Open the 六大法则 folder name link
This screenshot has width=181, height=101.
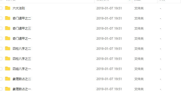pos(18,8)
